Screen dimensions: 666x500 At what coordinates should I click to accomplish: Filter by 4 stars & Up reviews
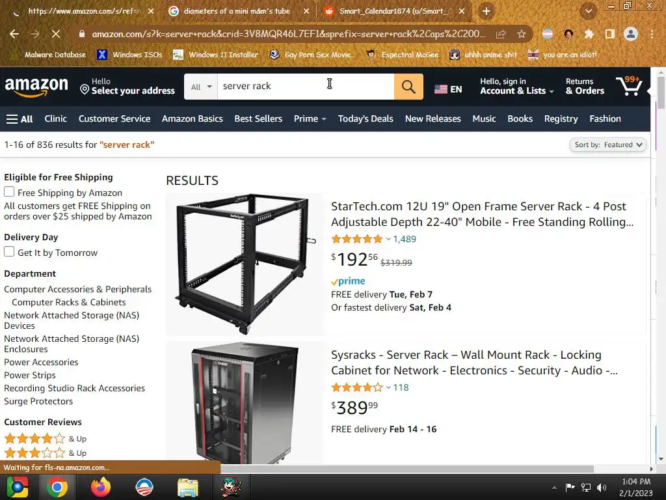click(x=46, y=438)
